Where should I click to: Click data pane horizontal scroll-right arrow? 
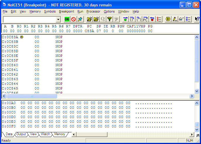pos(192,134)
